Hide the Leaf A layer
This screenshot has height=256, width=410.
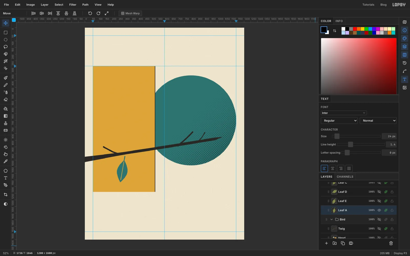[379, 210]
